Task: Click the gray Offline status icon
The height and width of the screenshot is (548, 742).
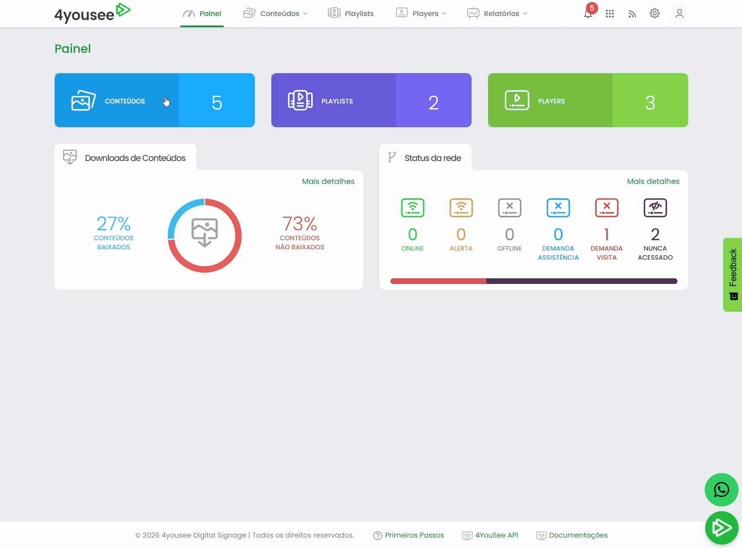Action: click(510, 208)
